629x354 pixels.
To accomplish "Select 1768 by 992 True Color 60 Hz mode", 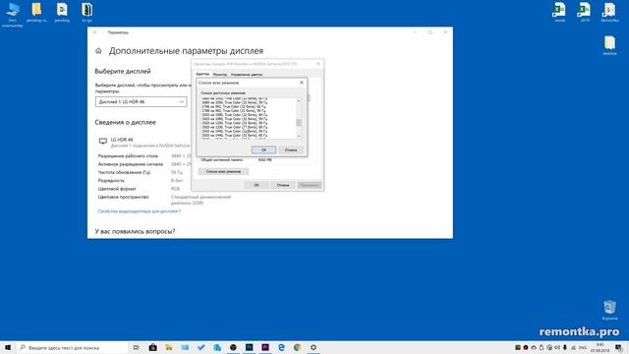I will click(234, 107).
